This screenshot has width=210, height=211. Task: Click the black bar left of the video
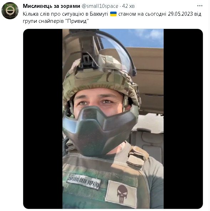(x=43, y=119)
